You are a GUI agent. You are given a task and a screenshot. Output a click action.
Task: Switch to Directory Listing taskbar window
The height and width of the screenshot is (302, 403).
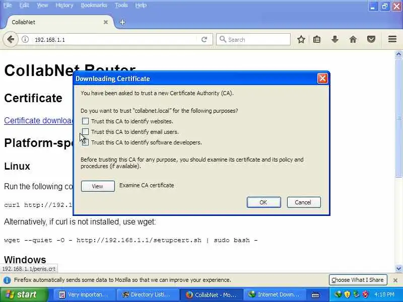(x=147, y=294)
